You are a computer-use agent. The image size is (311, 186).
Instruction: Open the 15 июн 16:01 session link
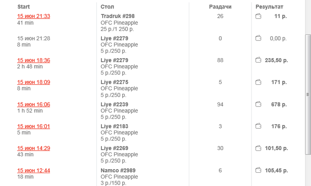[x=33, y=127]
